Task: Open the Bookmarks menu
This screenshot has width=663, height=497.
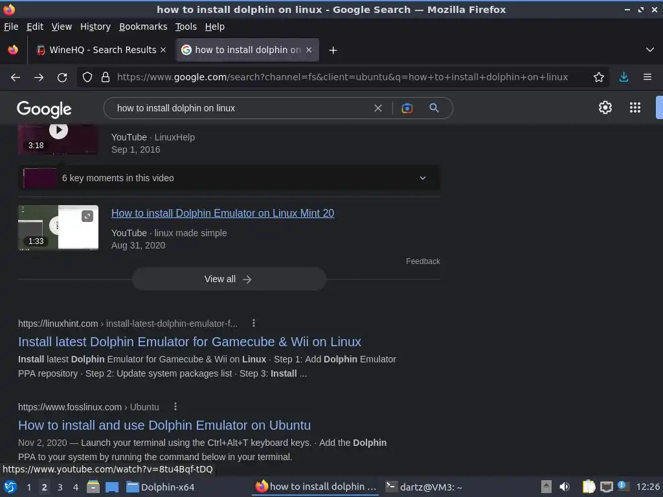Action: coord(143,27)
